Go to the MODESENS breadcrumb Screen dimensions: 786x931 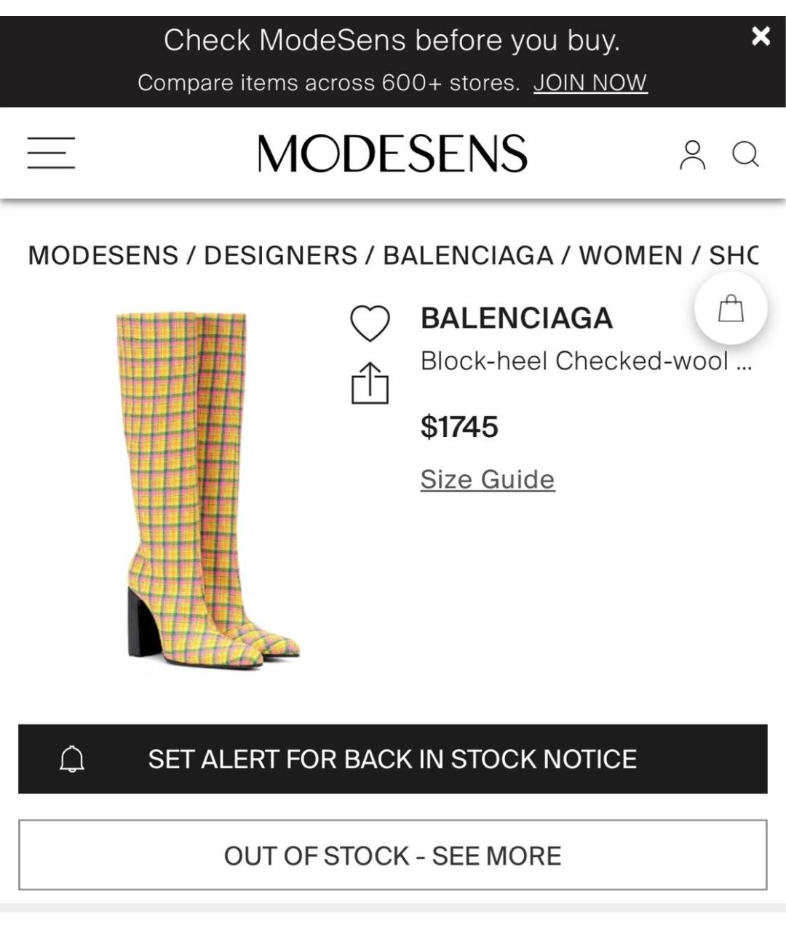(103, 255)
